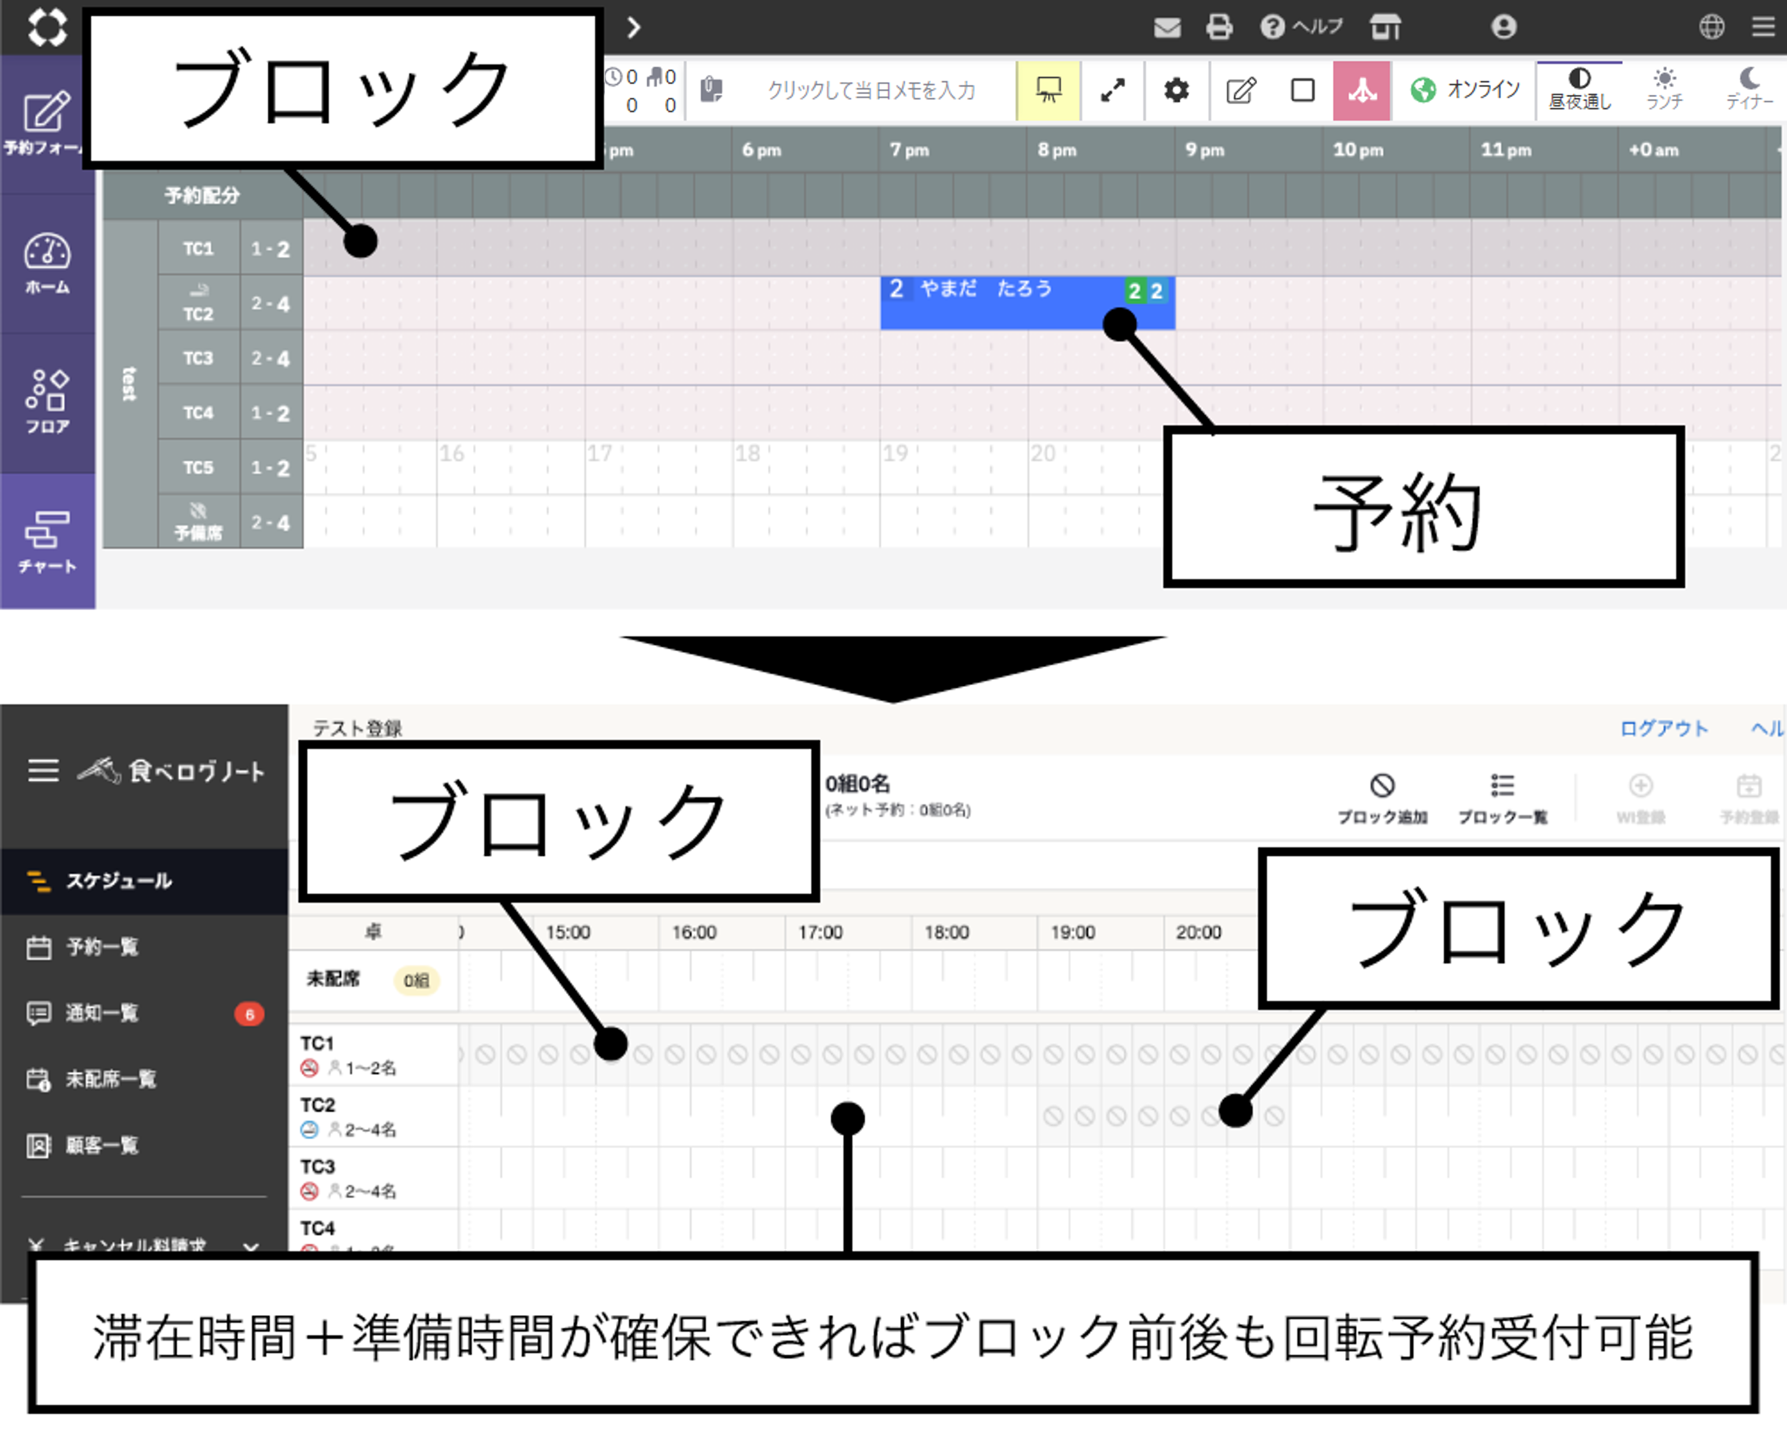Open the hamburger menu at top right
This screenshot has width=1787, height=1430.
click(x=1764, y=27)
